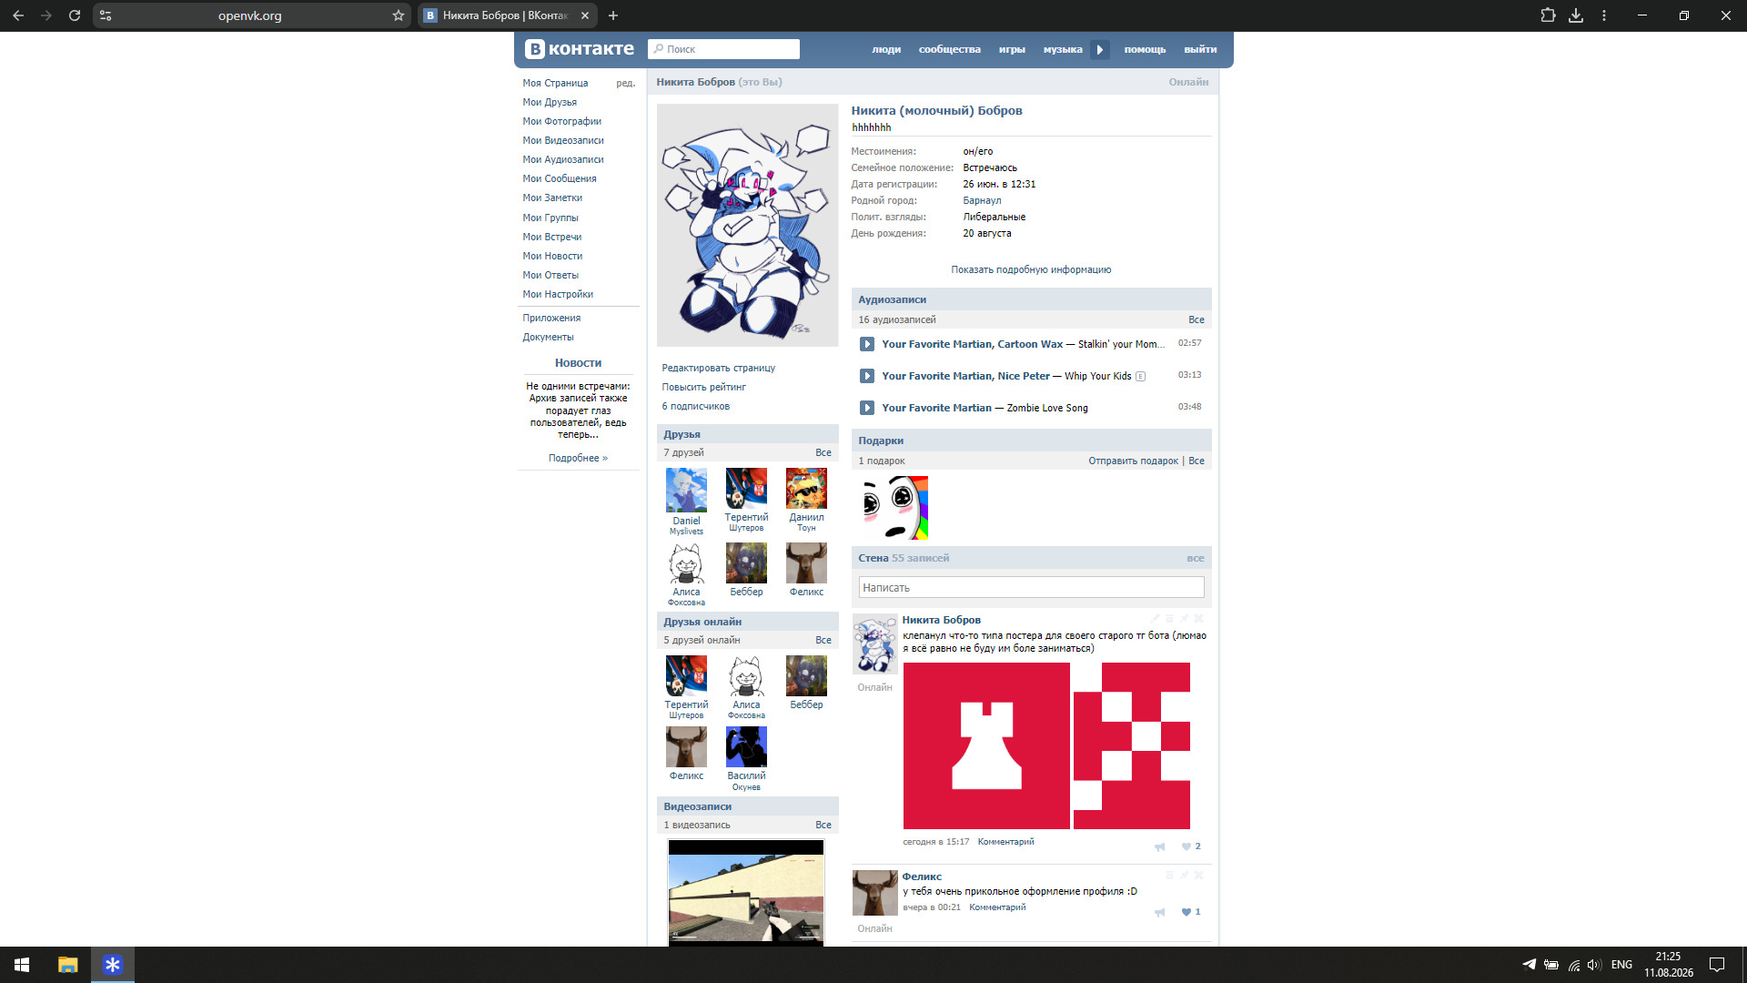Open the Wi-Fi network tray icon
This screenshot has width=1747, height=983.
coord(1573,965)
